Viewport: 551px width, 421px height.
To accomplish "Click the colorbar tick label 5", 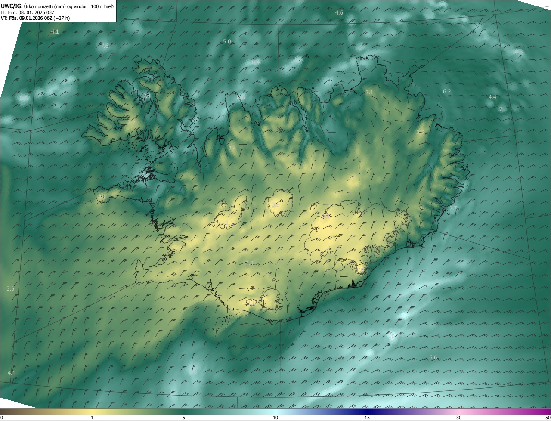I will [184, 418].
